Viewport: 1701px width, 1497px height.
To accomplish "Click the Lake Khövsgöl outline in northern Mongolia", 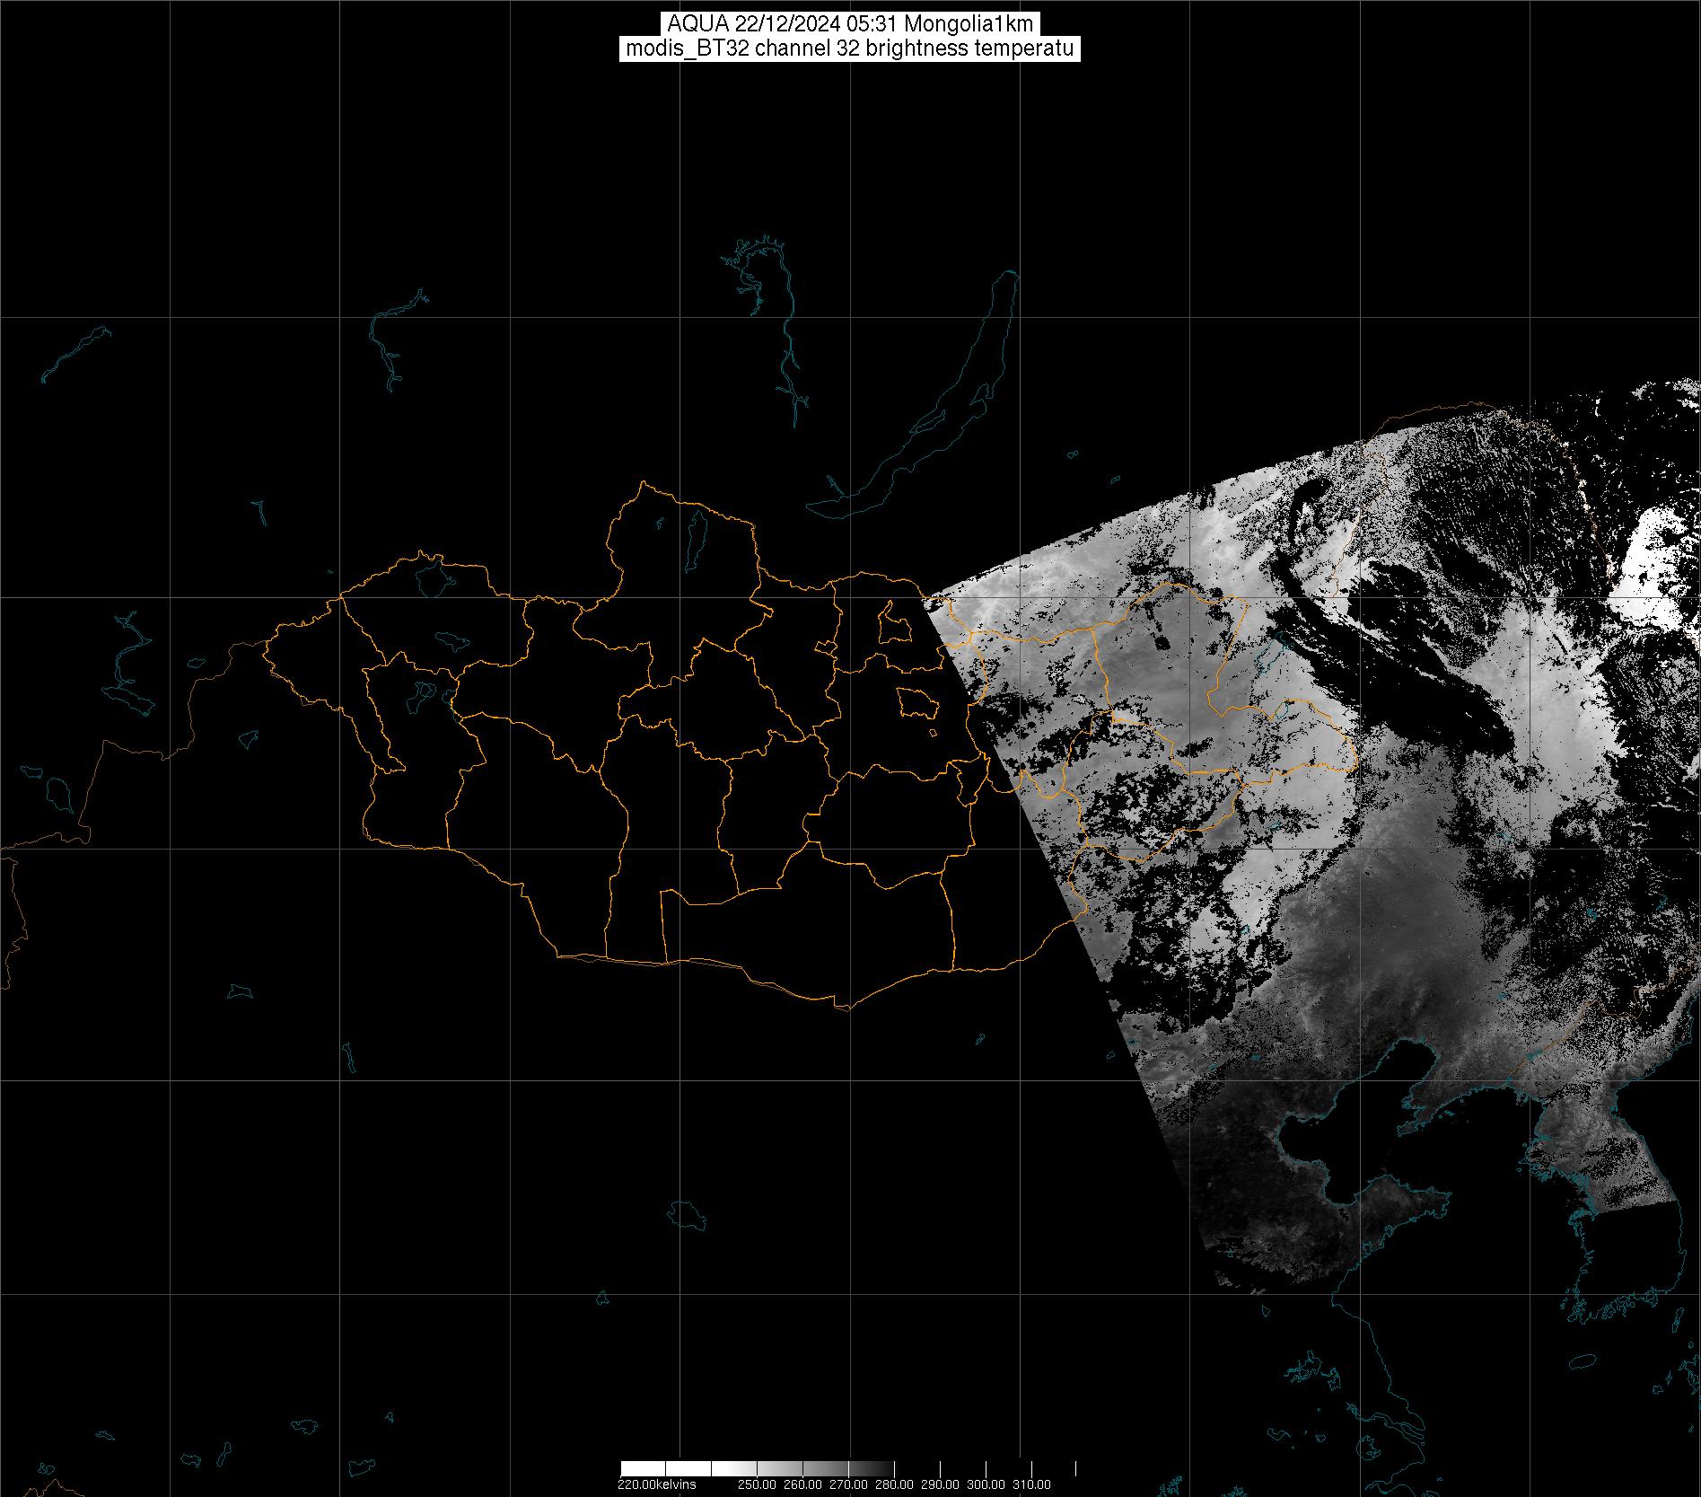I will tap(694, 536).
